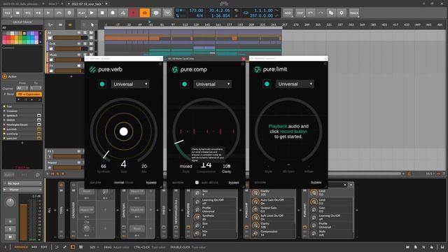Toggle the Active power button in inspector

click(x=5, y=76)
